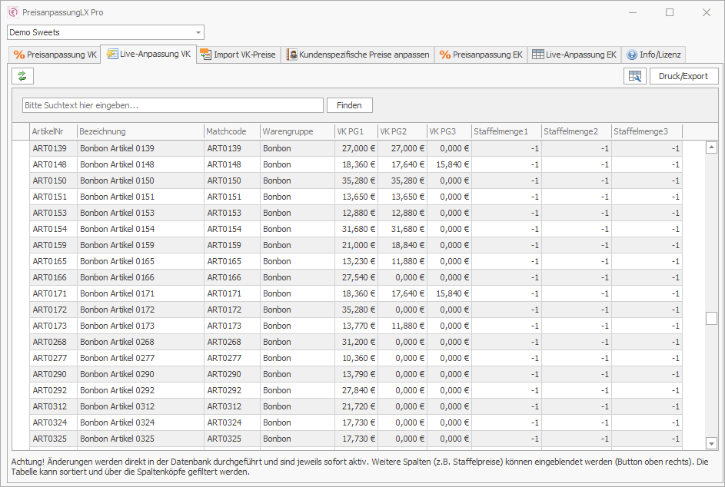Image resolution: width=725 pixels, height=487 pixels.
Task: Sort by ArtikelNr column header
Action: click(52, 131)
